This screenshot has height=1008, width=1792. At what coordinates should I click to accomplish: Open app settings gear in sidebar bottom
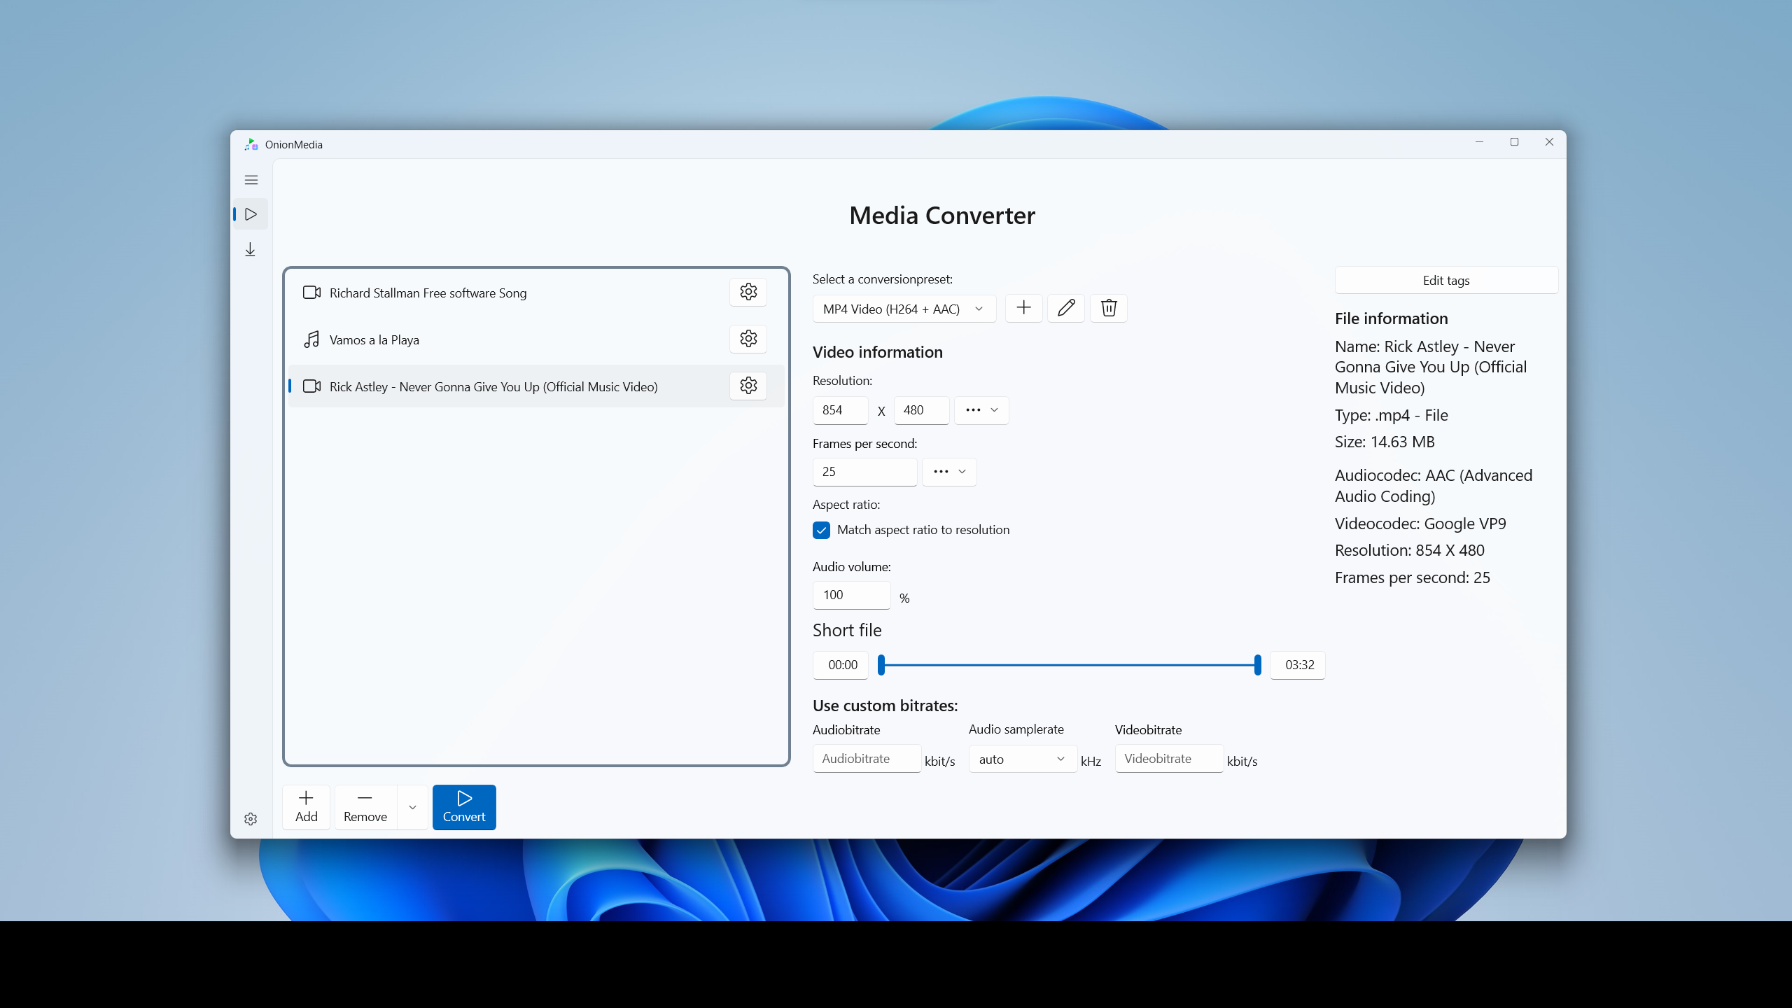(x=251, y=819)
